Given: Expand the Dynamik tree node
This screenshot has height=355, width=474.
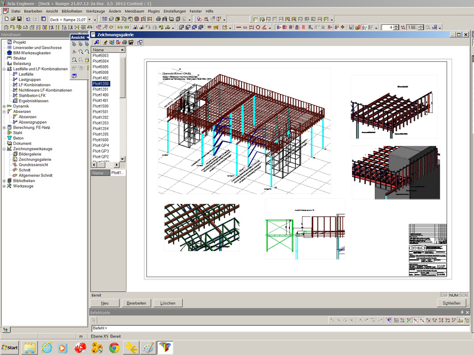Looking at the screenshot, I should [4, 106].
